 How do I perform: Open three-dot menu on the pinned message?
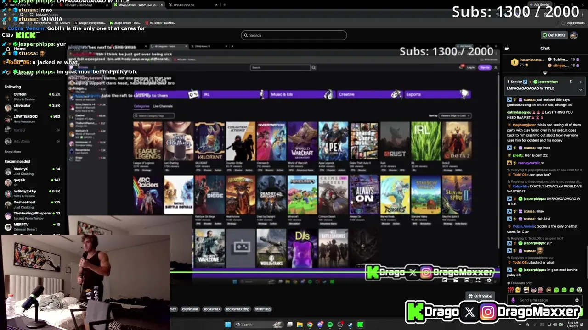[580, 82]
